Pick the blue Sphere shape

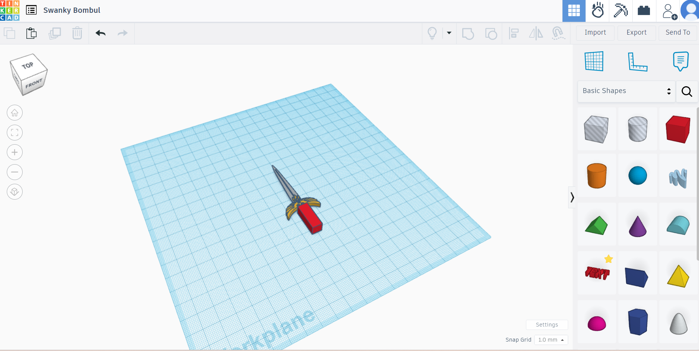click(638, 175)
